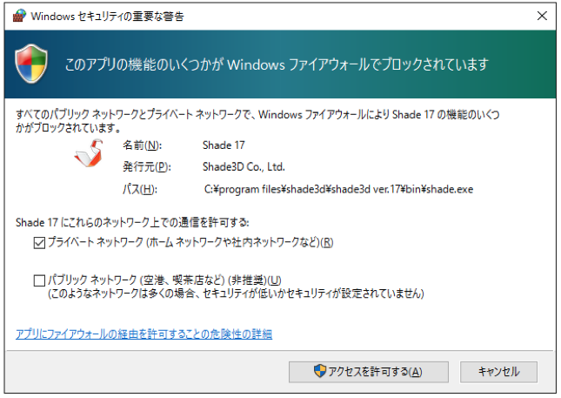Screen dimensions: 561x398
Task: Click the public network security warning note
Action: [x=236, y=293]
